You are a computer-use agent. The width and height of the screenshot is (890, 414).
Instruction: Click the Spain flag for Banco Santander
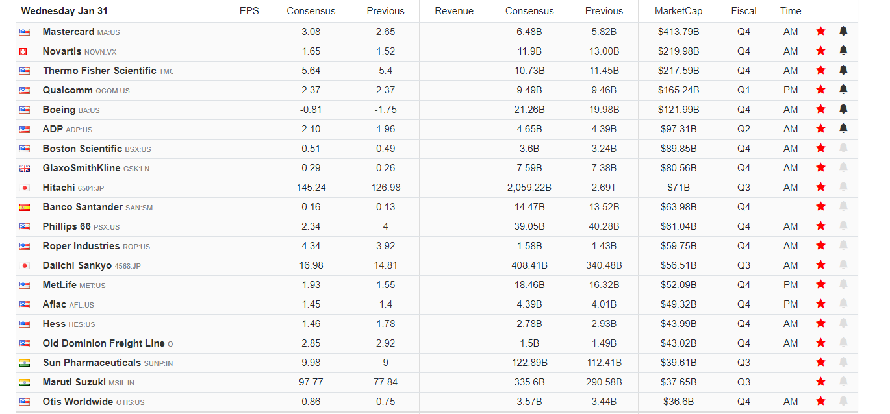click(x=25, y=207)
